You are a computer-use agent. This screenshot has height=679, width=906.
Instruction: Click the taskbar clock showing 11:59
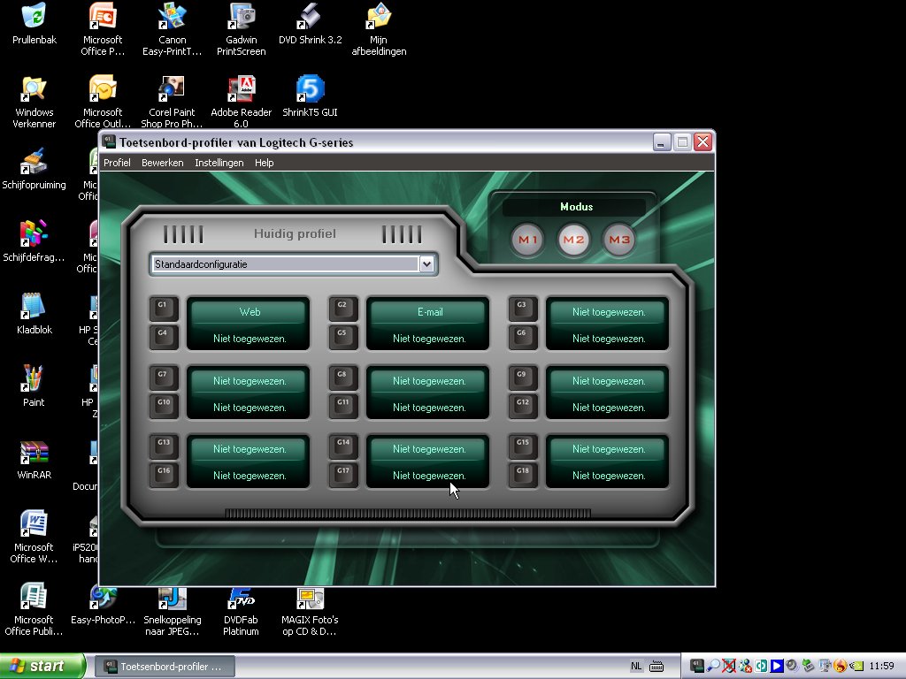[x=881, y=667]
